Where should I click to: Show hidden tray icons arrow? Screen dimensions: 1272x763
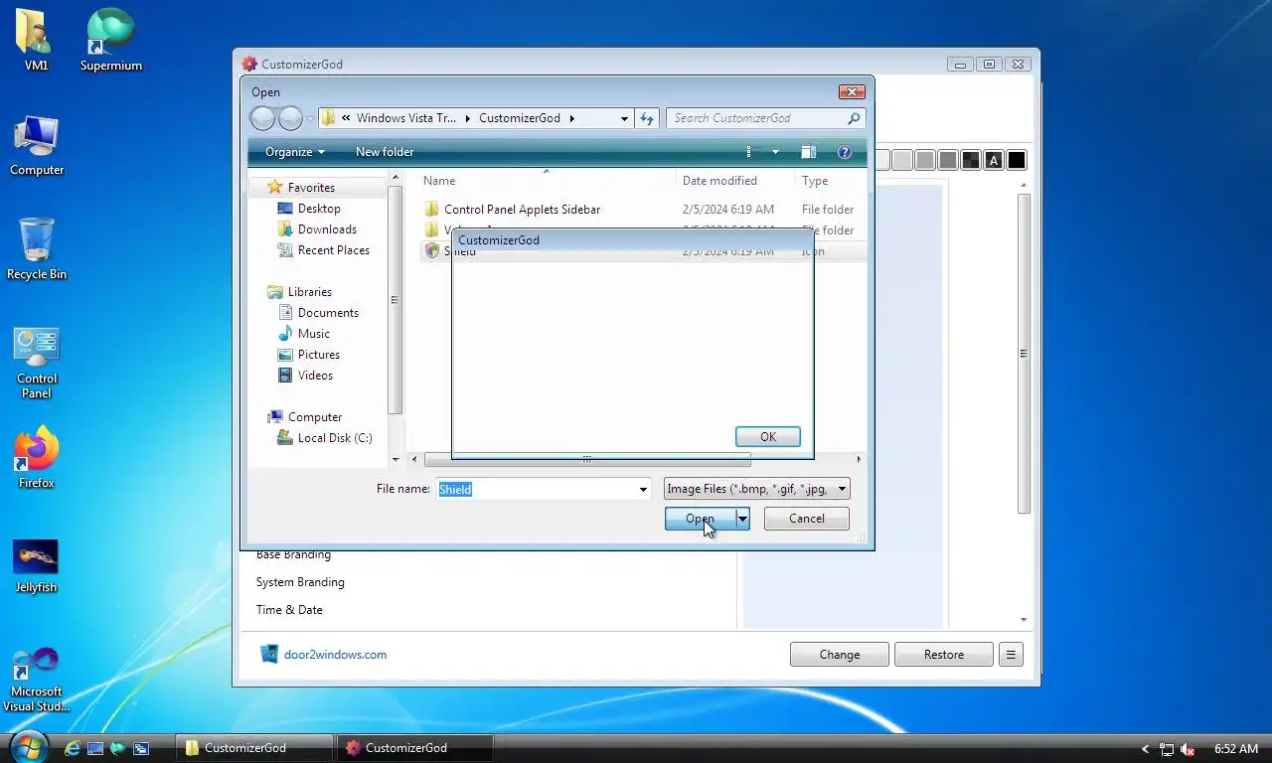click(1145, 749)
